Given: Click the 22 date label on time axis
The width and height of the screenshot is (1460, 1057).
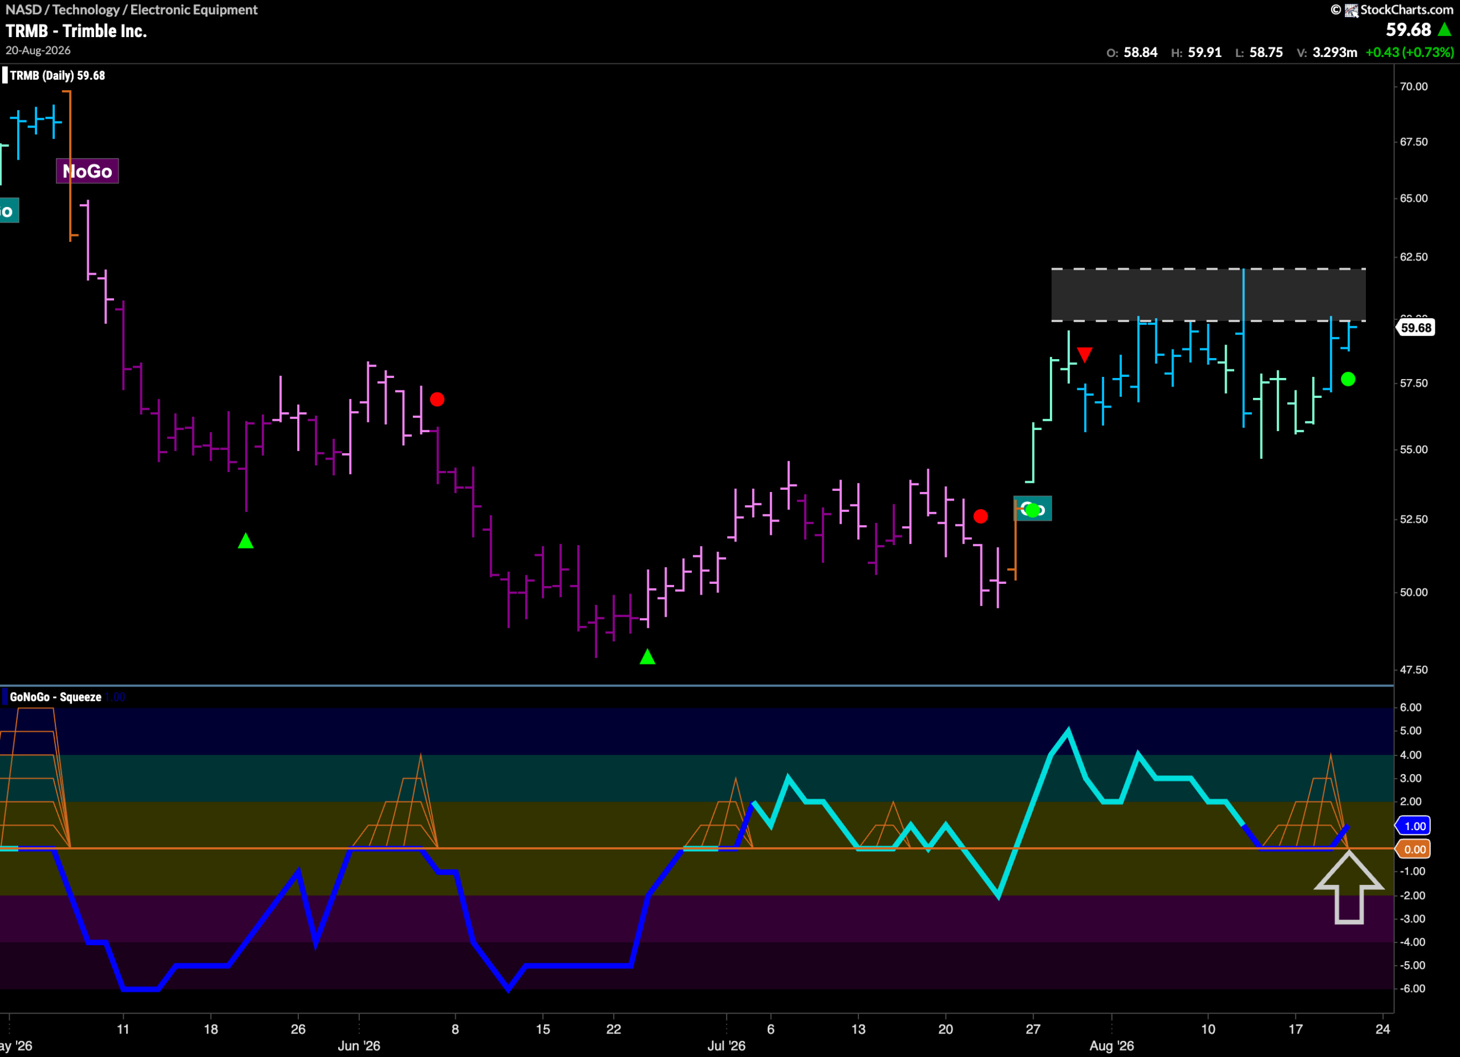Looking at the screenshot, I should click(614, 1028).
